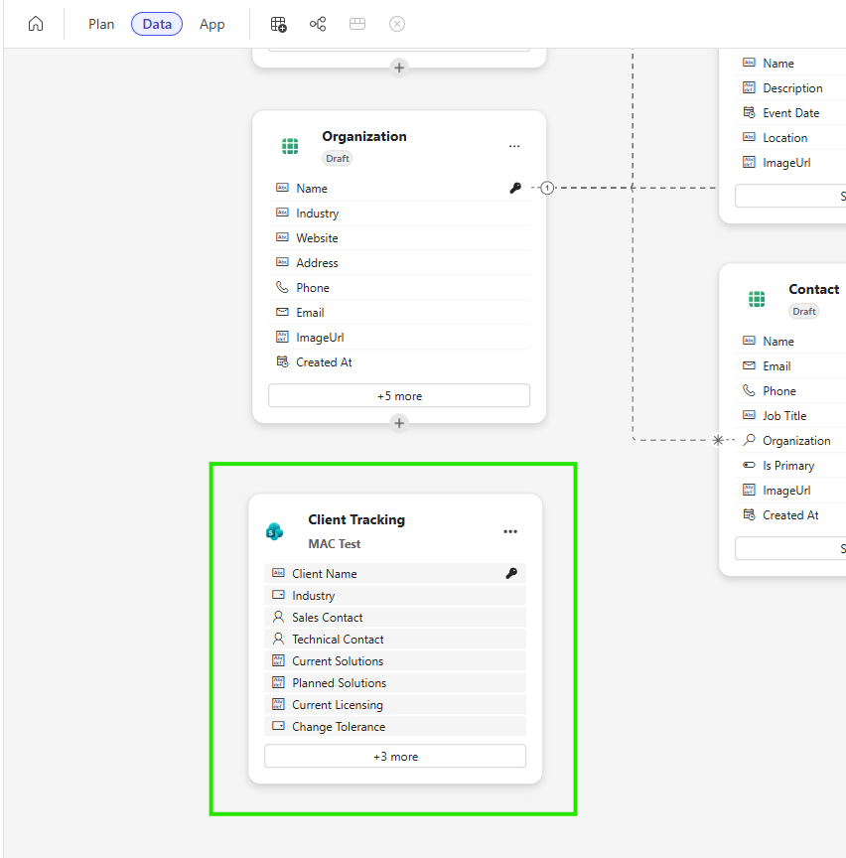846x858 pixels.
Task: Select the Planned Solutions column
Action: pyautogui.click(x=395, y=683)
